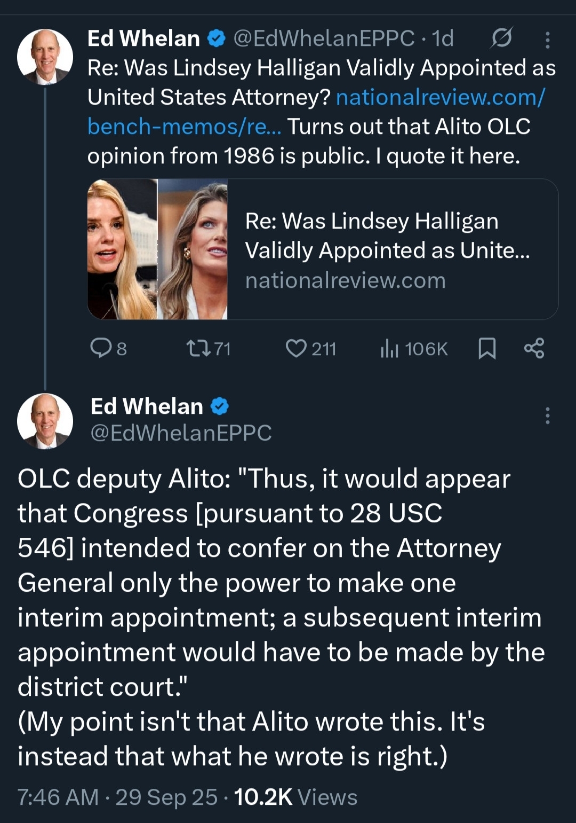Tap verified badge next to first Ed Whelan

pos(216,38)
